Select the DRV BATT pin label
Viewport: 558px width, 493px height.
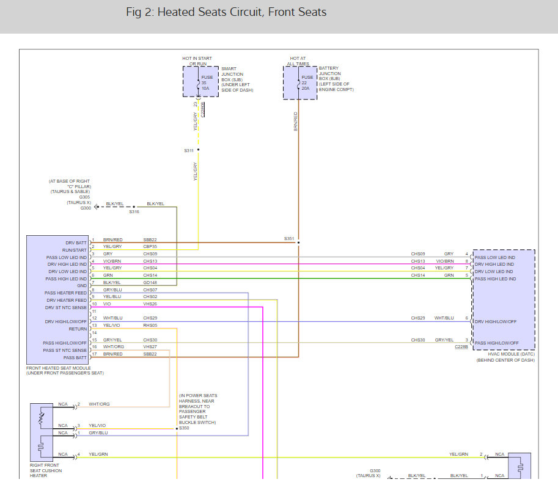tap(76, 243)
